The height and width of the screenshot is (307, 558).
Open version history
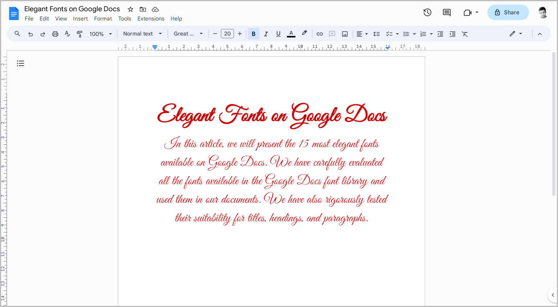click(x=427, y=12)
